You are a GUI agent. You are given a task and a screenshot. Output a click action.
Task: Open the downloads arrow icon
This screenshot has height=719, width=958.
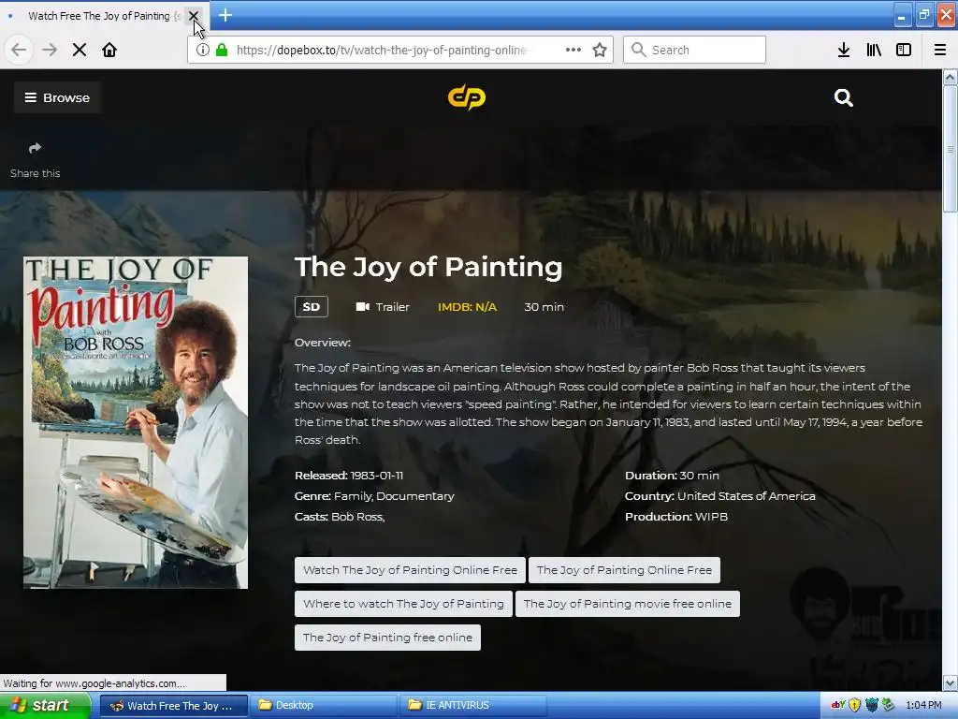(844, 50)
